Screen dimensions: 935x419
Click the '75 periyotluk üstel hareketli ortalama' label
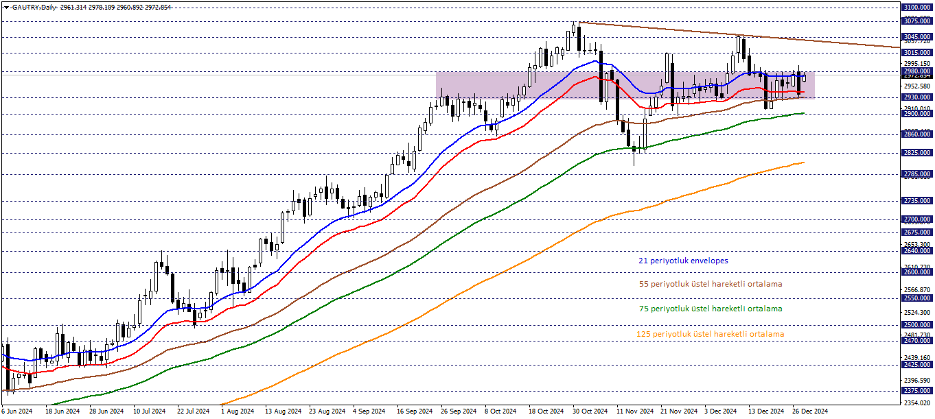[710, 309]
